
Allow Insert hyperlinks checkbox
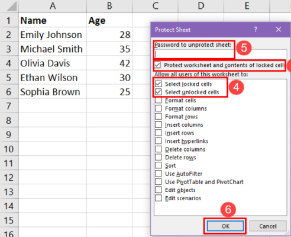point(159,141)
